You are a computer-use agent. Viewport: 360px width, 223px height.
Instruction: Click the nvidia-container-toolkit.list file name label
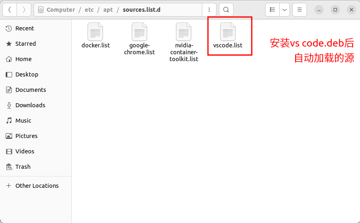tap(184, 52)
